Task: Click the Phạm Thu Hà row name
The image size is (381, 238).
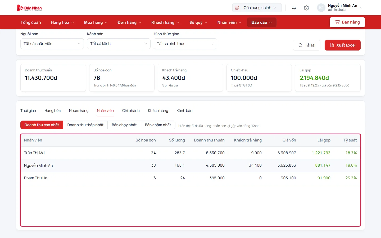Action: click(35, 178)
